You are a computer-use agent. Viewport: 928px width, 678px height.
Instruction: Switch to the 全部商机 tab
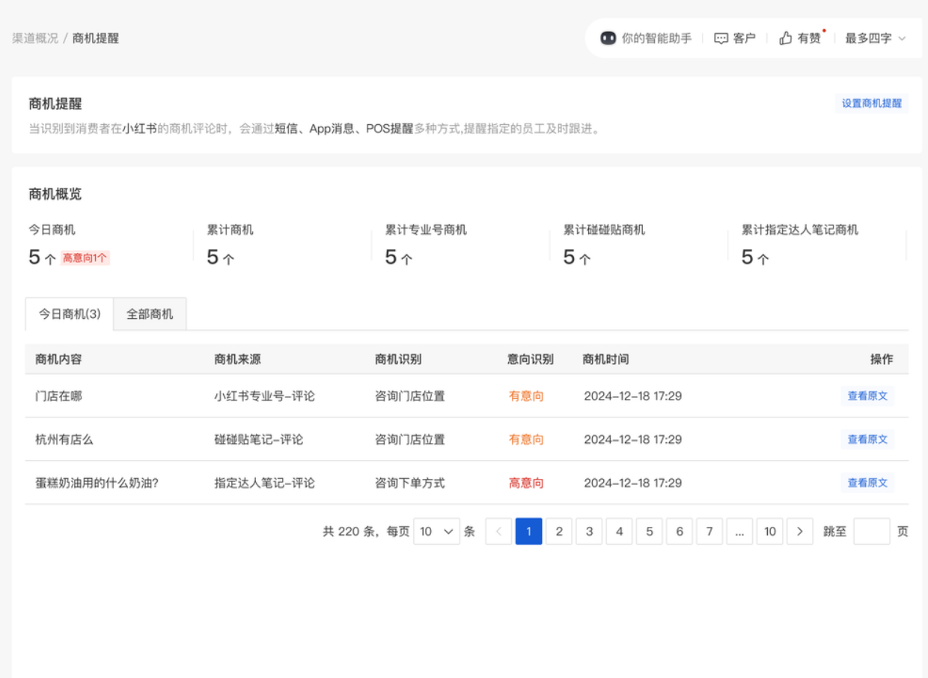[x=149, y=314]
